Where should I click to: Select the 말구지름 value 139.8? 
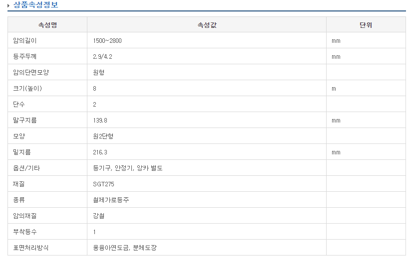[100, 121]
